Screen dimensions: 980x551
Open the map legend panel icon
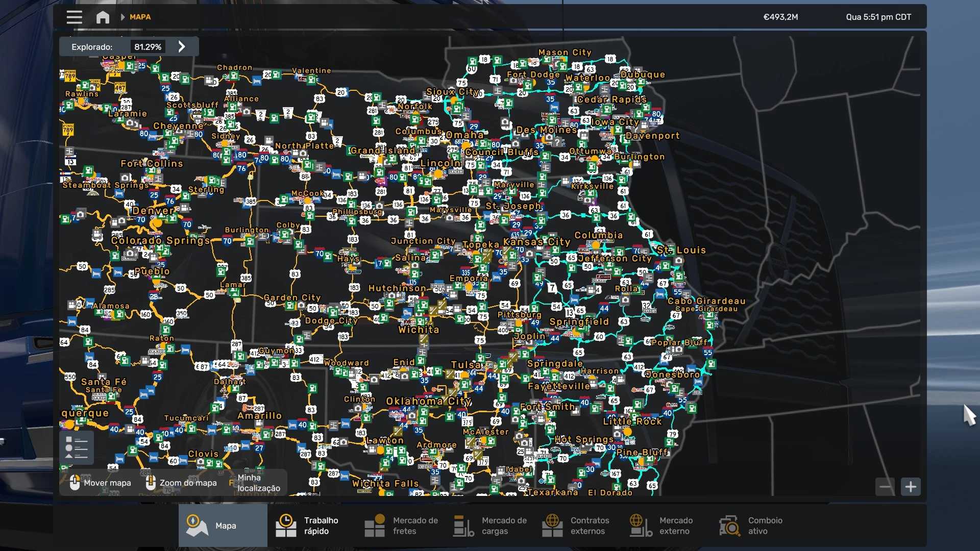[x=77, y=448]
